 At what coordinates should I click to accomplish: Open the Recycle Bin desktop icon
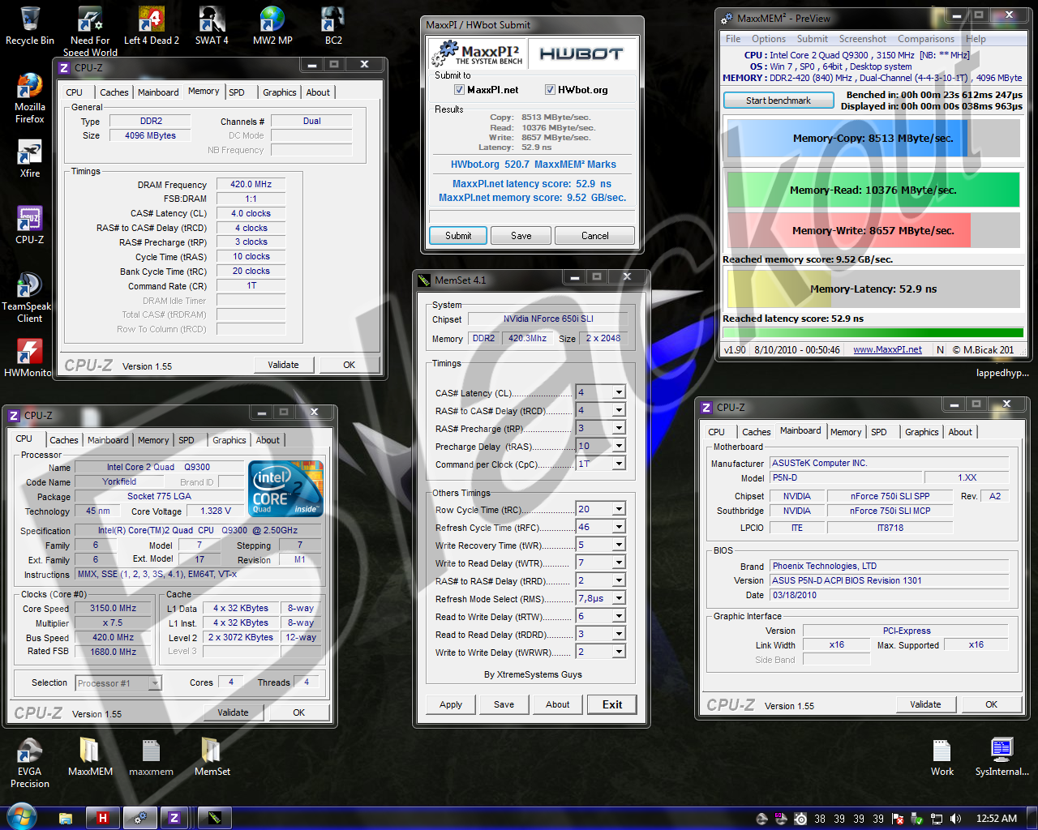pos(30,26)
